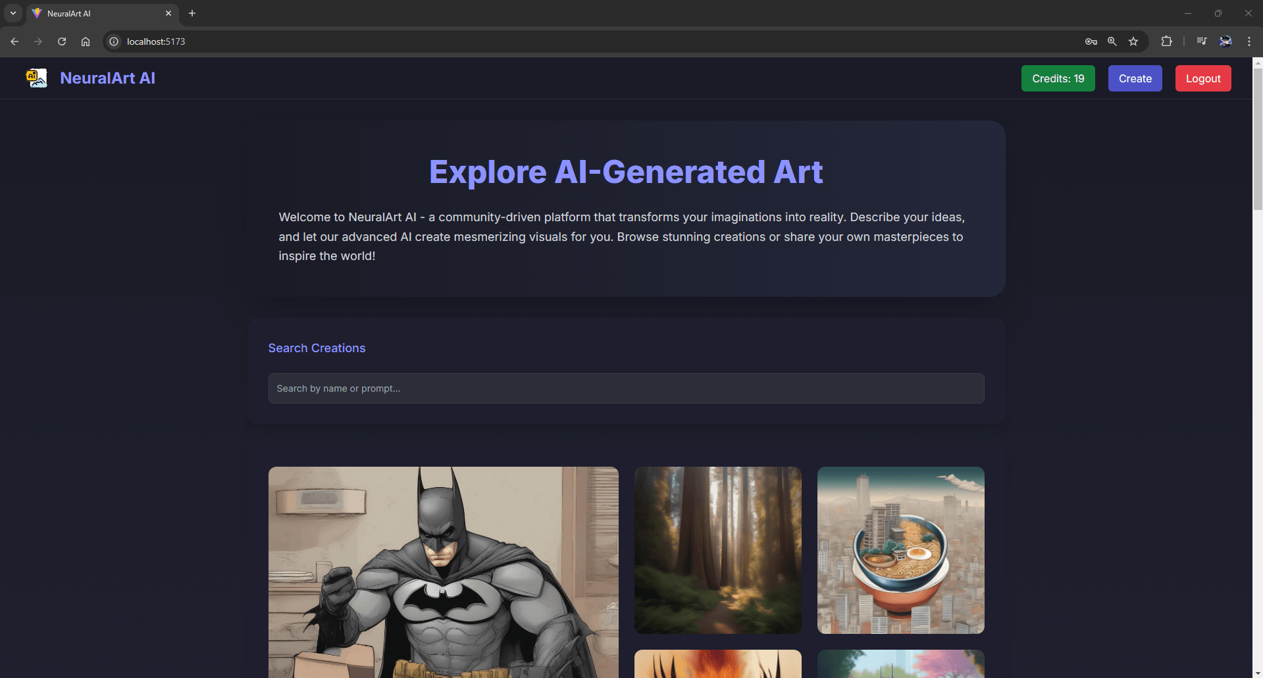
Task: Restore down the browser window
Action: (1218, 13)
